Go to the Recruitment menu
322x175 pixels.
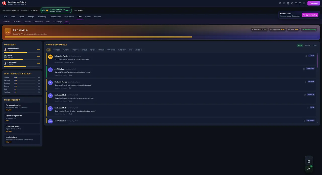pyautogui.click(x=69, y=17)
